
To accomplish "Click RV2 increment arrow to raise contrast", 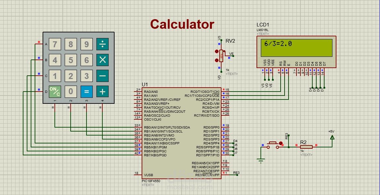I will coord(217,51).
